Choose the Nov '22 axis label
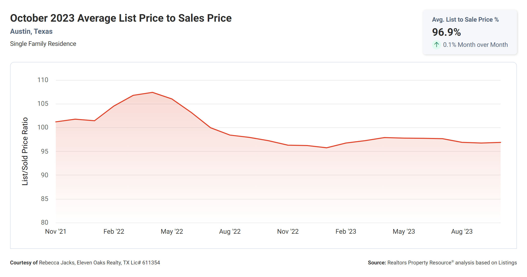527x277 pixels. click(288, 231)
